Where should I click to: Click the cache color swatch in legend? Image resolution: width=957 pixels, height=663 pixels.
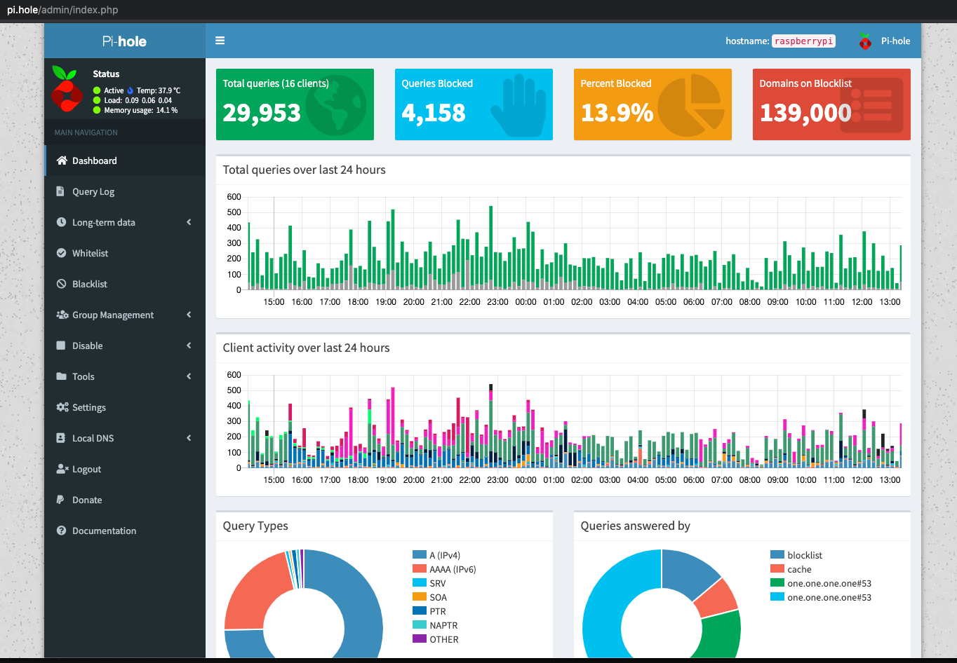tap(777, 569)
